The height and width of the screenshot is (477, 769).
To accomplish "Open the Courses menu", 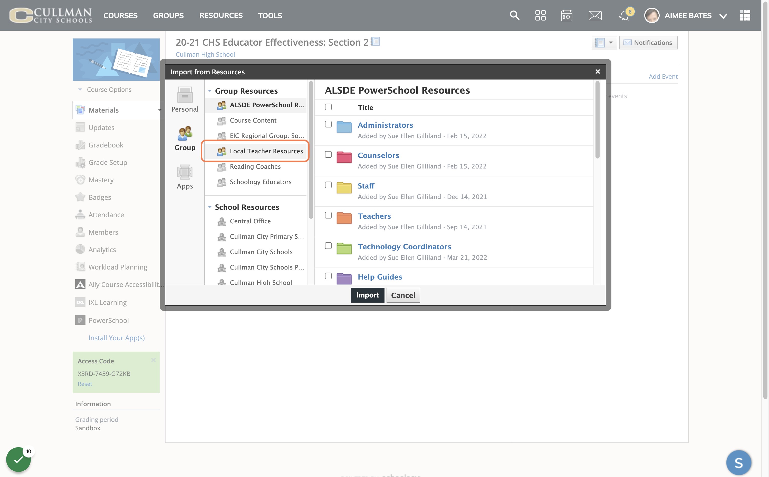I will (120, 15).
